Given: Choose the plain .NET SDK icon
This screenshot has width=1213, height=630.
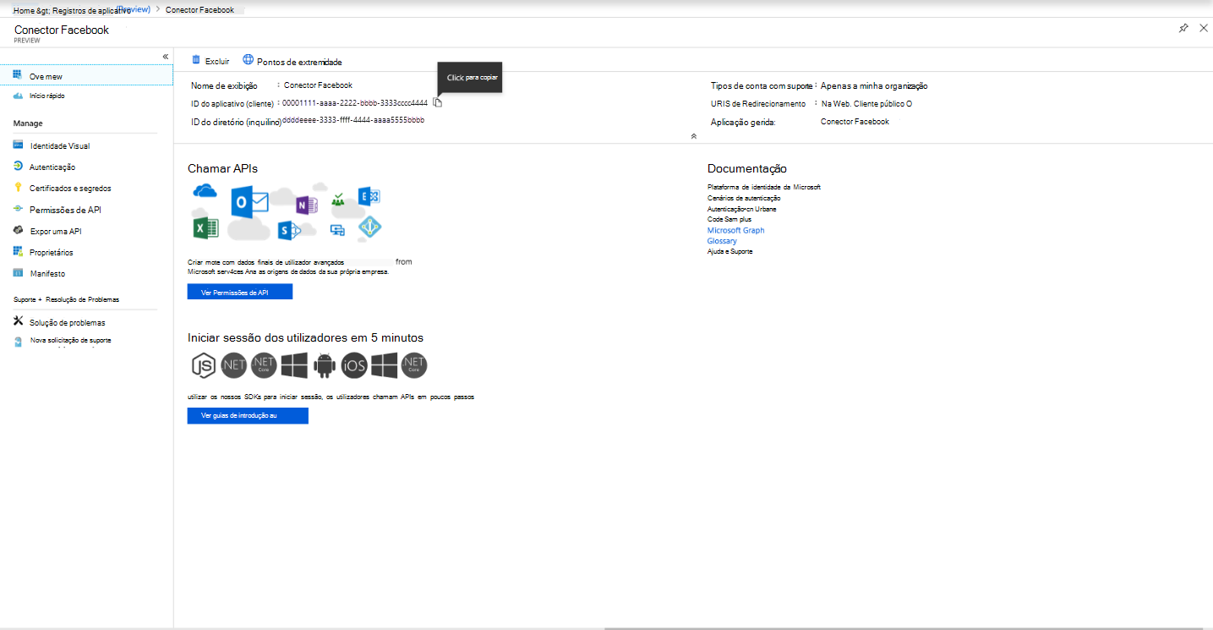Looking at the screenshot, I should pos(233,365).
